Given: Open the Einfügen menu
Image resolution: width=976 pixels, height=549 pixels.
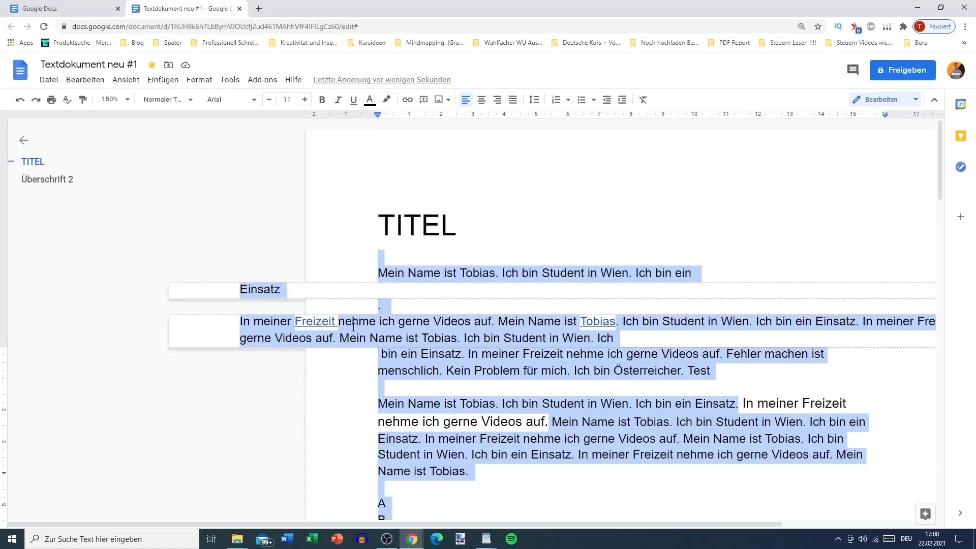Looking at the screenshot, I should click(x=163, y=79).
